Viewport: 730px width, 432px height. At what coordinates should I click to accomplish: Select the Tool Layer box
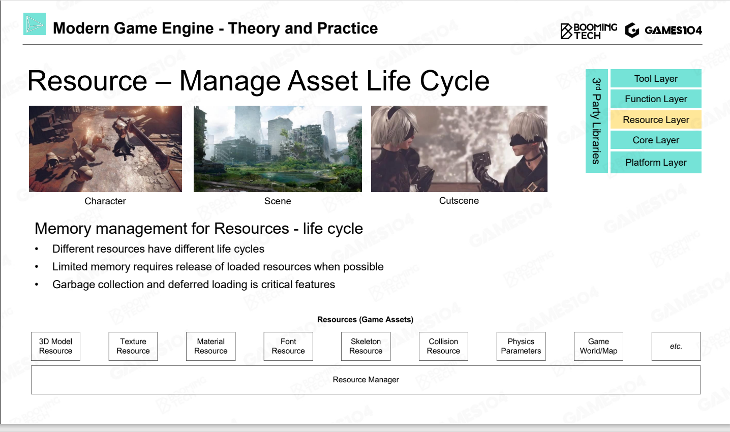coord(656,78)
